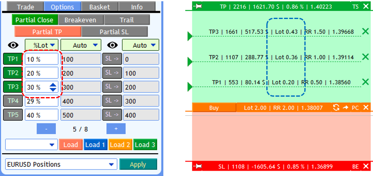Viewport: 373px width, 176px height.
Task: Click the TS trailing stop button
Action: (355, 7)
